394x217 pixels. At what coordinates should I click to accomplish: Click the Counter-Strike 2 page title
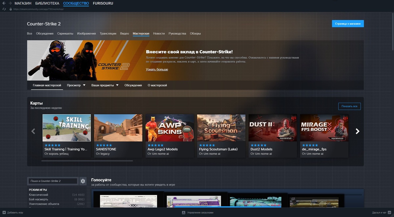(44, 24)
